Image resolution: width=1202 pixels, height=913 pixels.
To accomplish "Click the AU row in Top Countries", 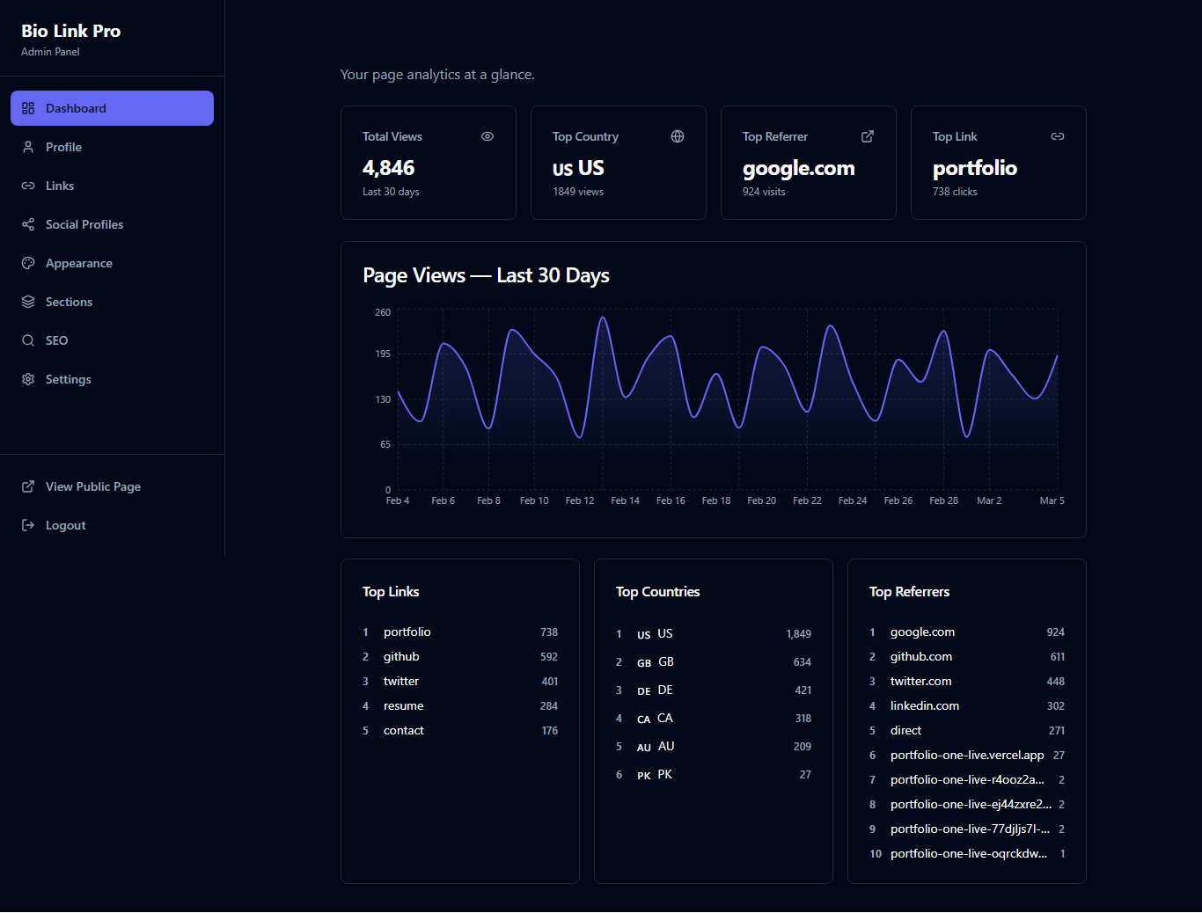I will (x=714, y=747).
